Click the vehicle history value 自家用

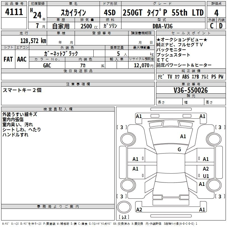pyautogui.click(x=61, y=26)
